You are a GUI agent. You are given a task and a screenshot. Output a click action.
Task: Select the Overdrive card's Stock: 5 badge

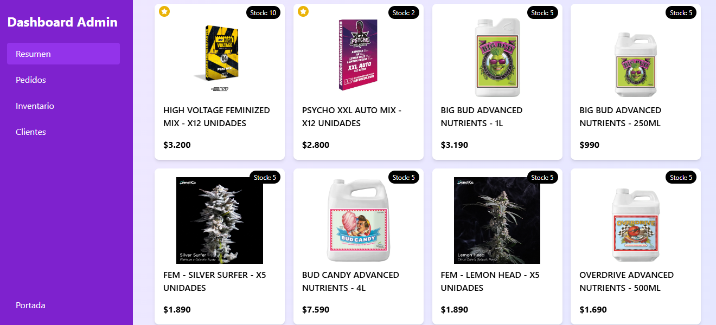point(681,177)
